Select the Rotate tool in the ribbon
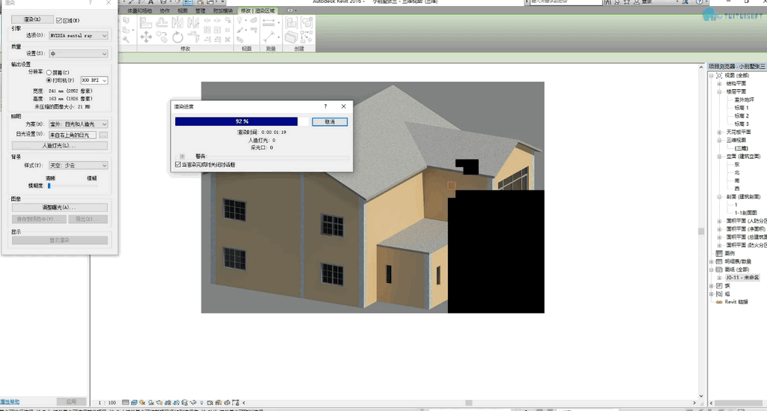 tap(177, 37)
